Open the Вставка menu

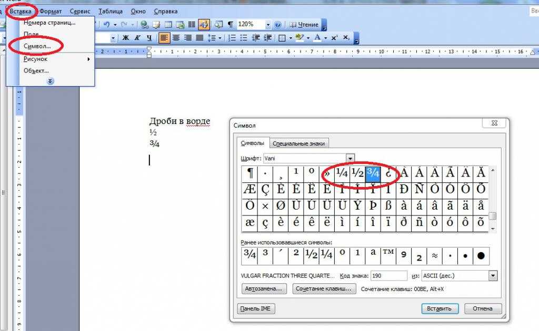point(21,12)
